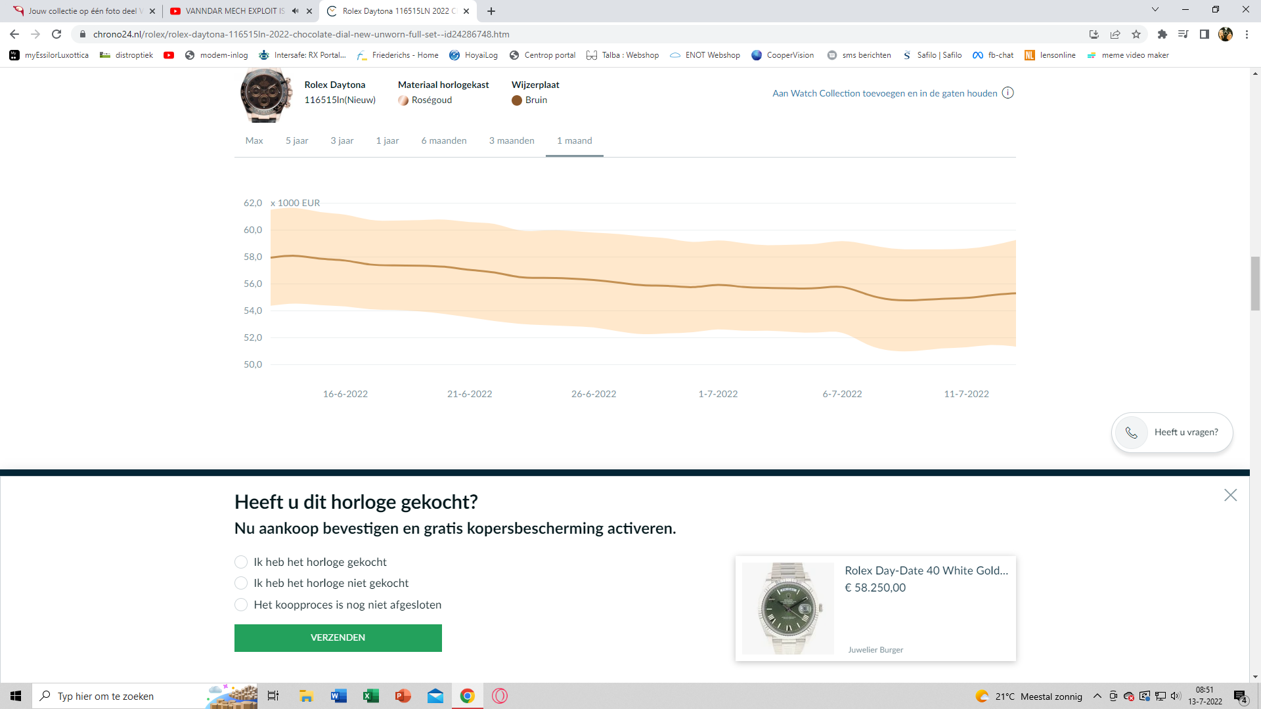1261x709 pixels.
Task: Open the notification center icon
Action: (1240, 697)
